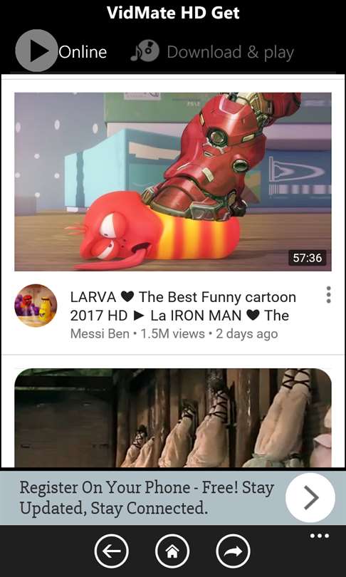346x577 pixels.
Task: Open the LARVA Iron Man video thumbnail
Action: point(173,182)
